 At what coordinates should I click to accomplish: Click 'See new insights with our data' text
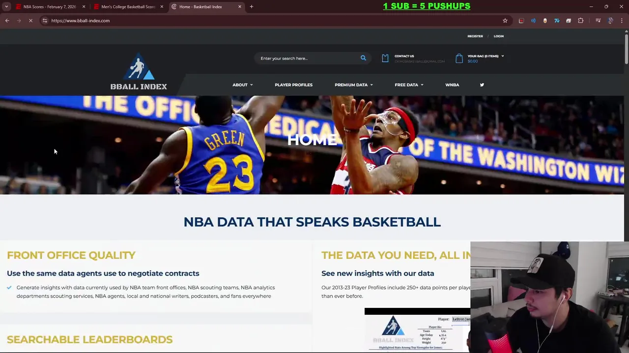[378, 273]
